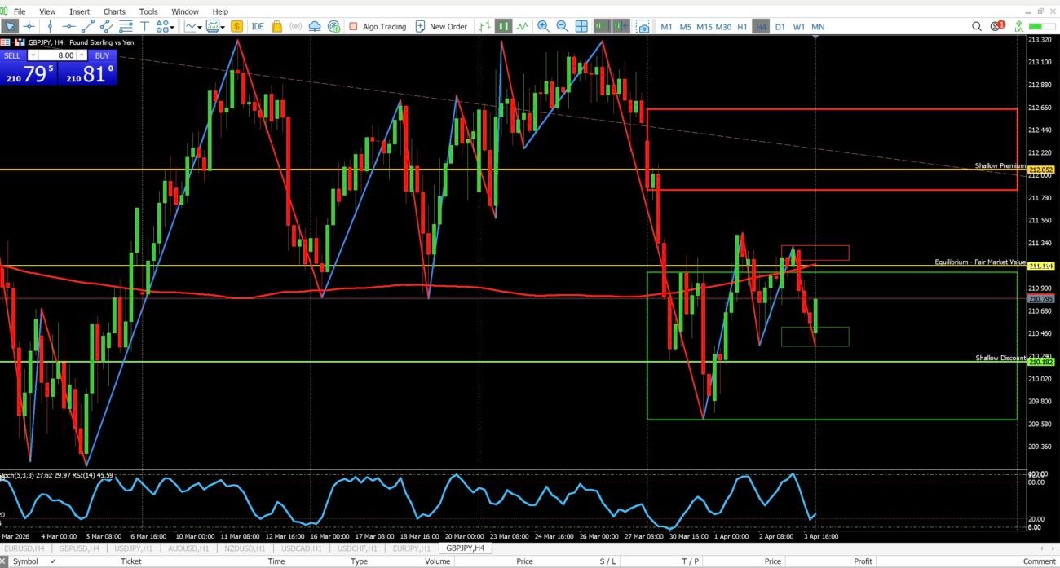This screenshot has height=568, width=1060.
Task: Select the text label tool
Action: point(145,27)
